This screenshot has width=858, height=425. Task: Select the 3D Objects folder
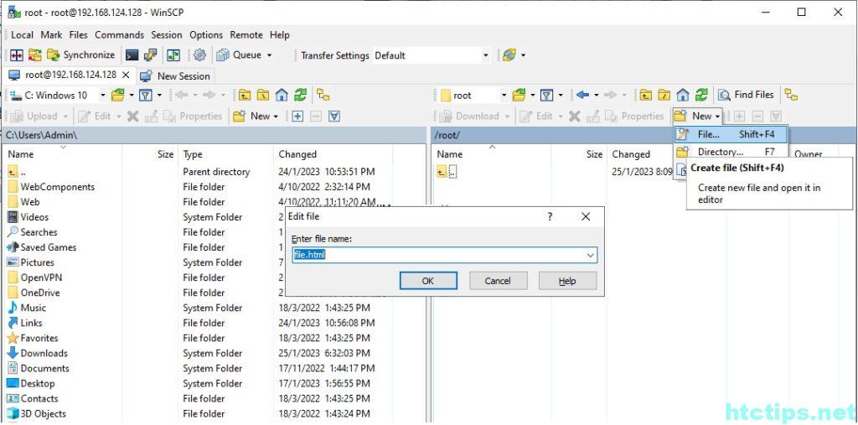43,413
